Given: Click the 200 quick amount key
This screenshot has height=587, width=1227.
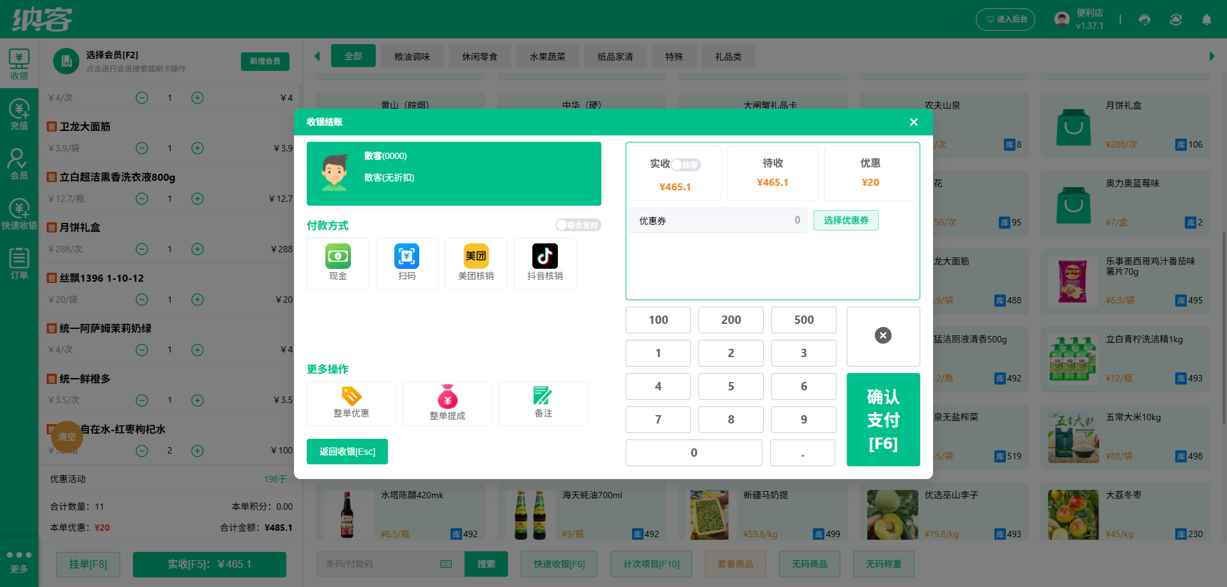Looking at the screenshot, I should tap(730, 320).
